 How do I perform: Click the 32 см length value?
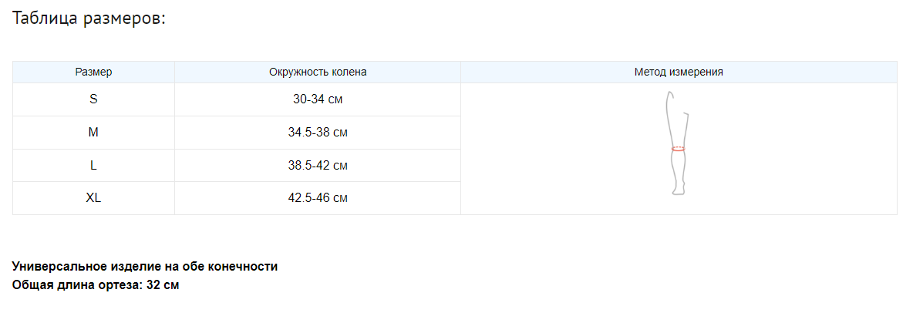pos(163,285)
